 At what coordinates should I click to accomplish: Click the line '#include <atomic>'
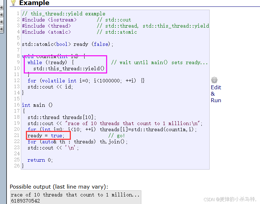46,32
